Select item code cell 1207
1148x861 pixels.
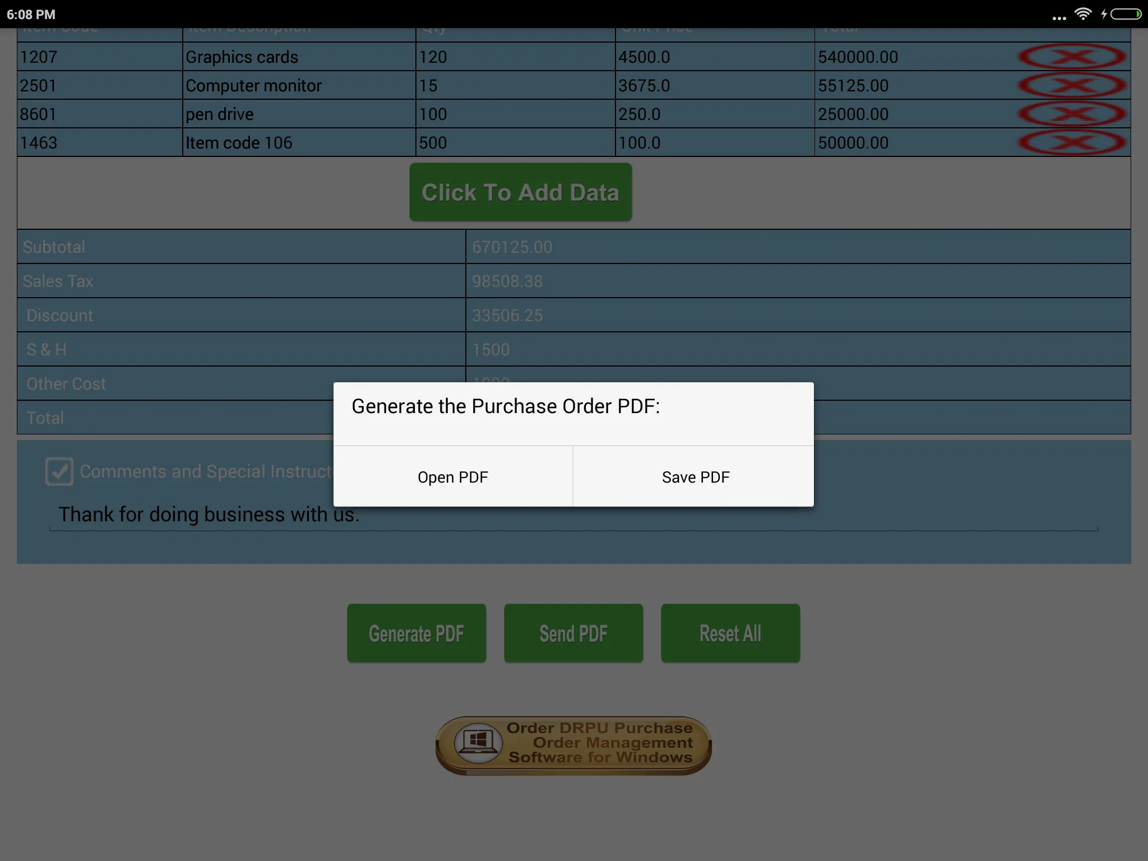point(100,57)
